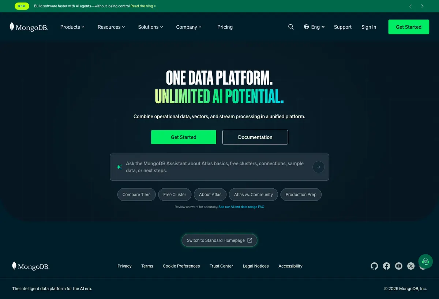Screen dimensions: 439x299
Task: Open the Documentation button
Action: [x=255, y=137]
